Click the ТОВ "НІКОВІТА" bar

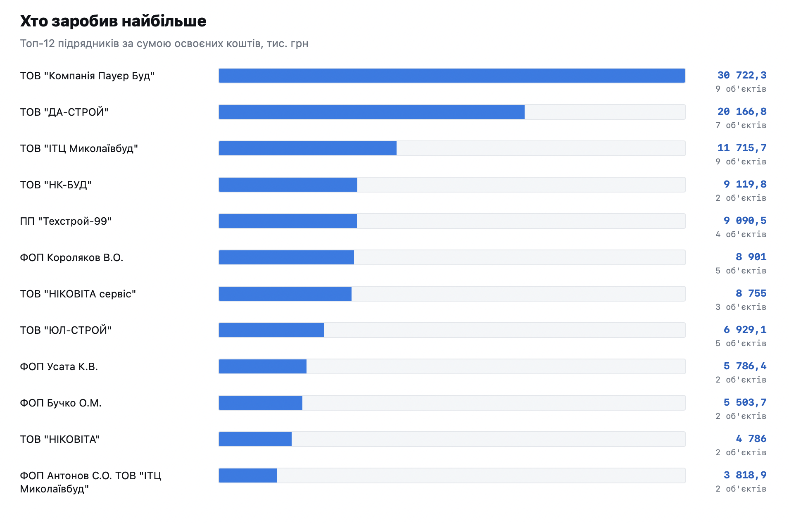452,439
